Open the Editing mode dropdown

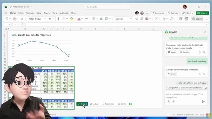pos(188,13)
